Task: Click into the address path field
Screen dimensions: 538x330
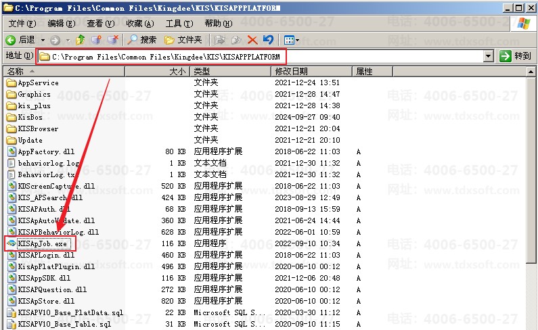Action: point(261,56)
